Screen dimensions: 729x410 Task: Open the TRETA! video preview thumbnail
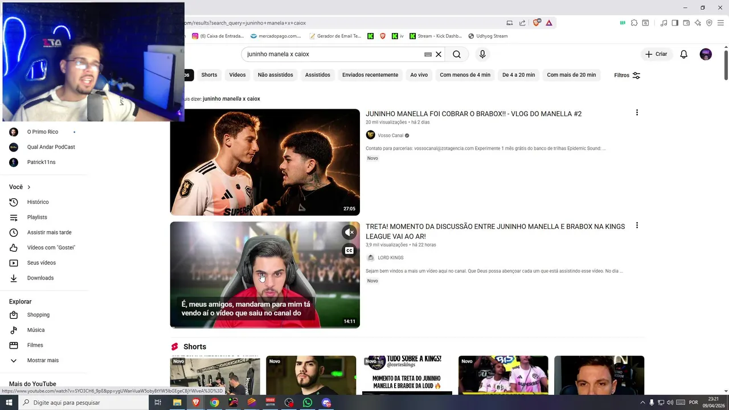[265, 274]
